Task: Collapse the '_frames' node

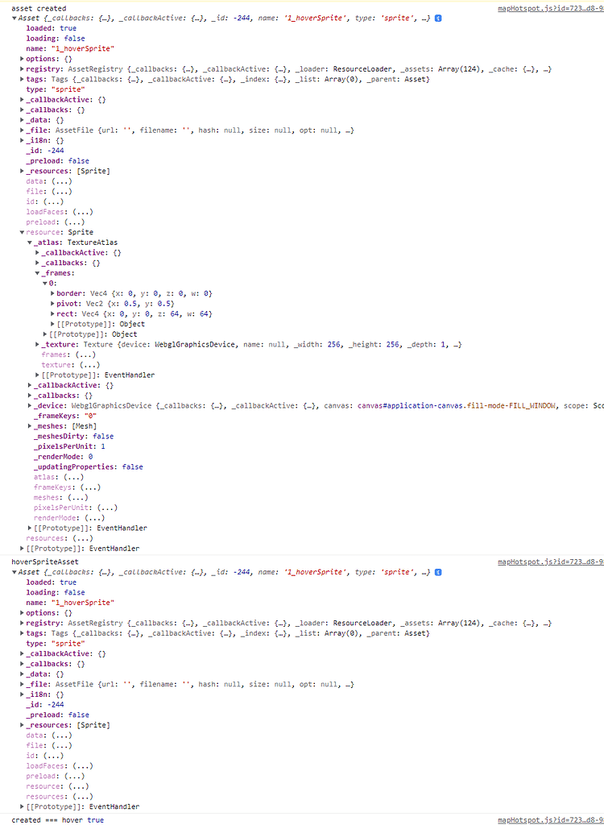Action: pos(38,273)
